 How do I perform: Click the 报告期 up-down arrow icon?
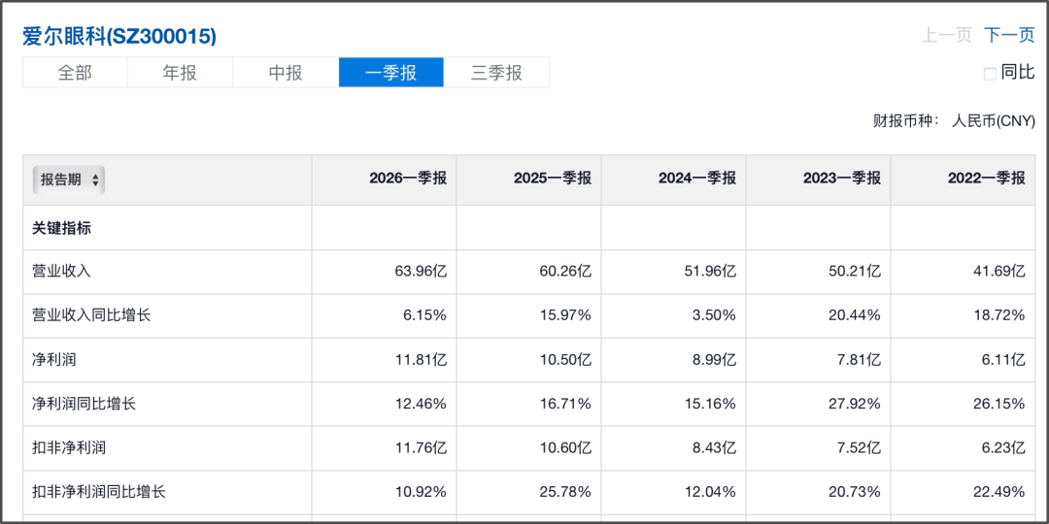[x=95, y=180]
